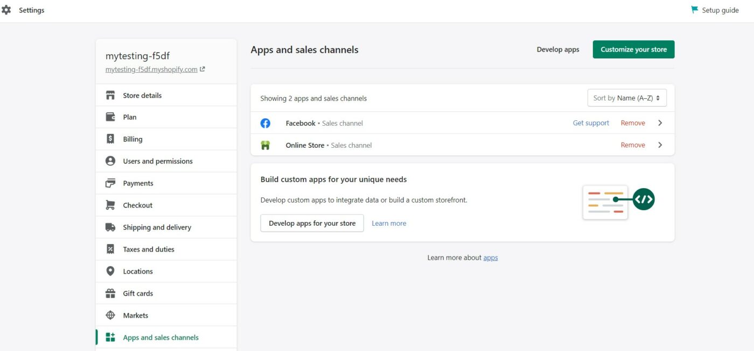Click the Facebook logo icon

point(266,123)
